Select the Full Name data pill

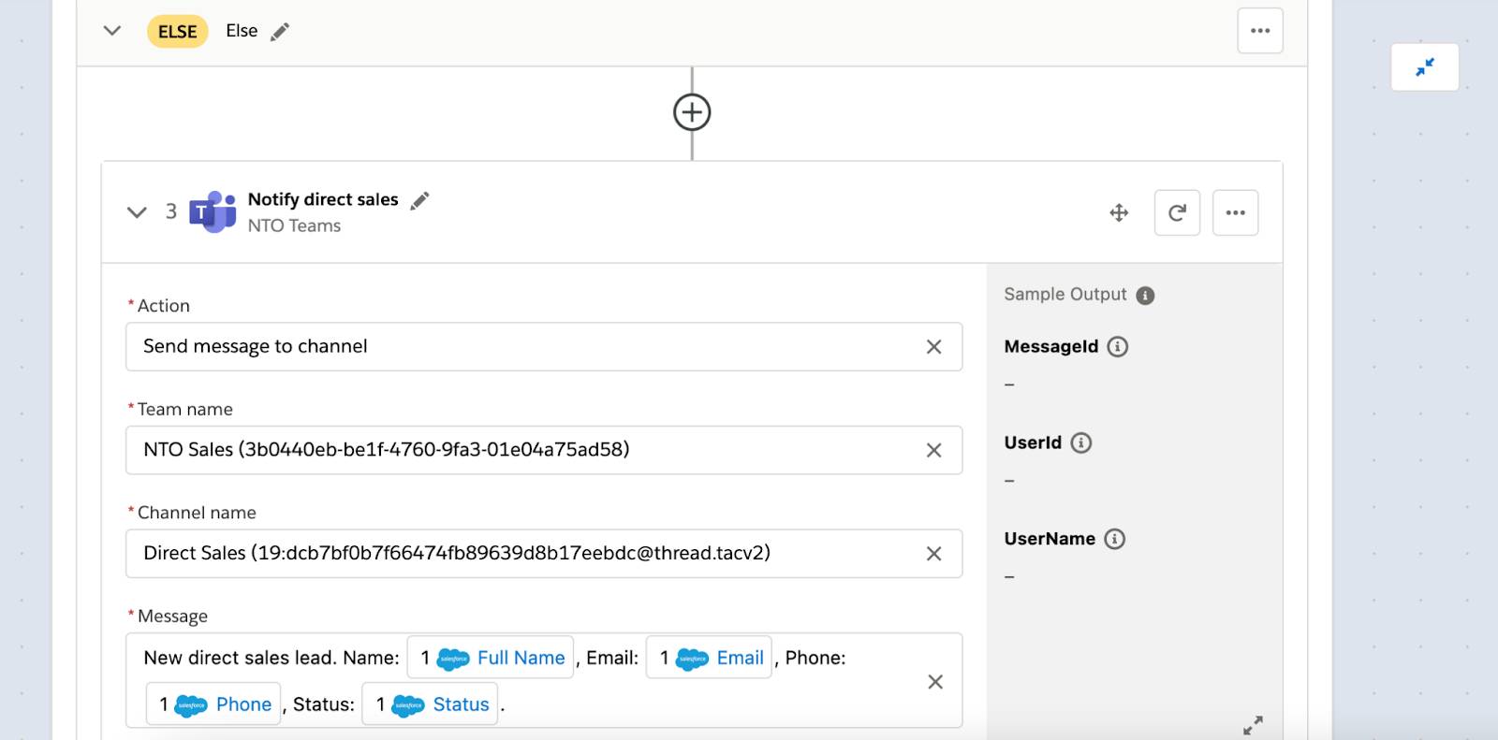(491, 658)
